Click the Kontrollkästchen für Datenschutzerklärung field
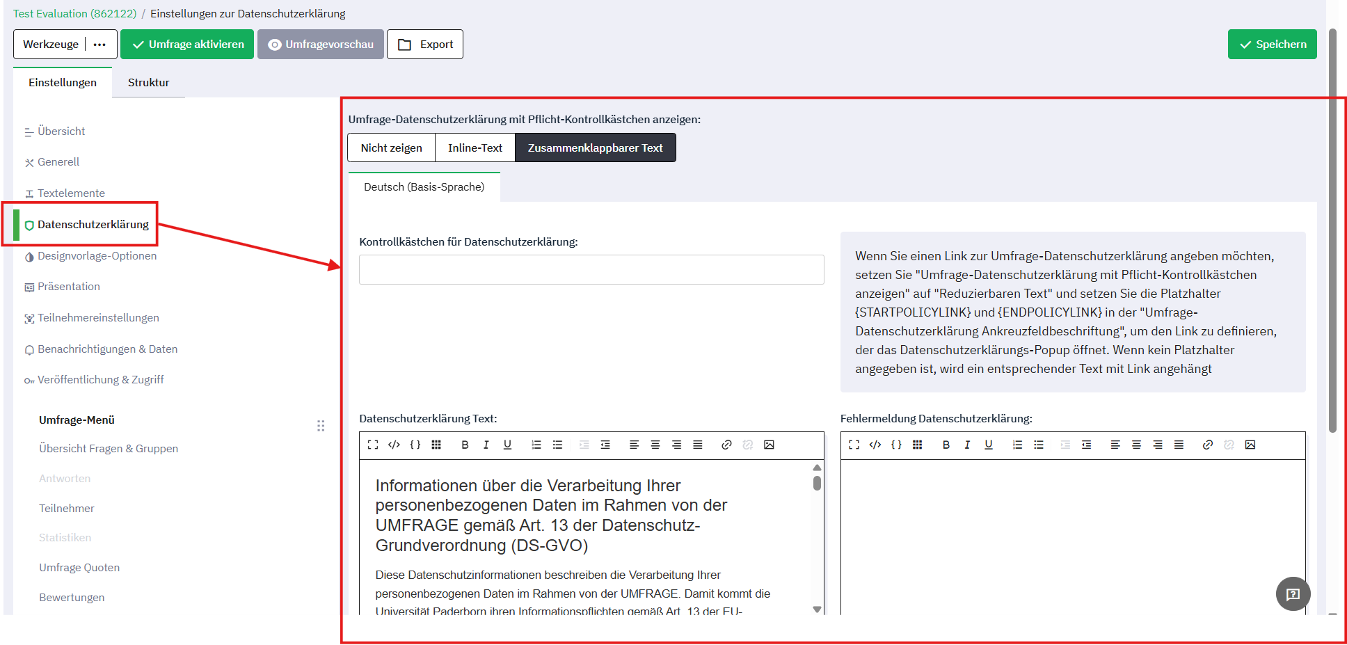1347x645 pixels. pos(591,269)
